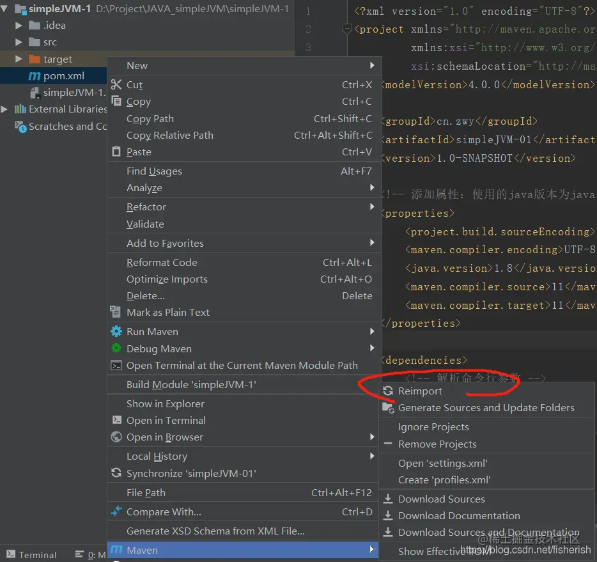Click line number 2 in editor gutter

click(x=308, y=29)
